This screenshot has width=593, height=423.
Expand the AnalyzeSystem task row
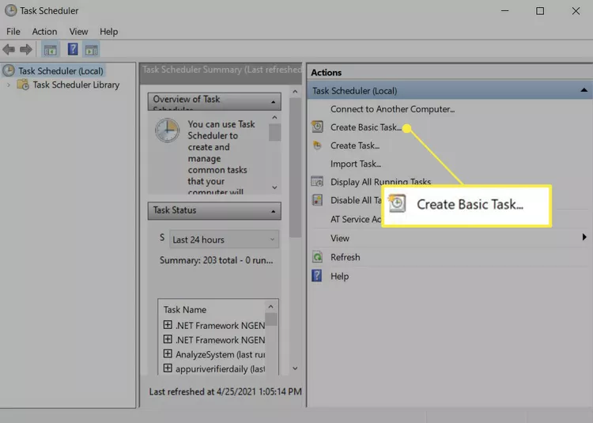click(x=168, y=354)
